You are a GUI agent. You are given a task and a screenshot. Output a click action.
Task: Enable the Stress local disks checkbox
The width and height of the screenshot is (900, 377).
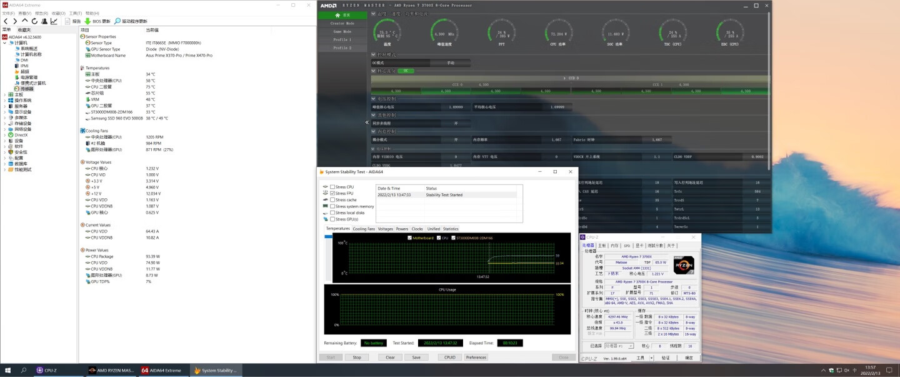pyautogui.click(x=332, y=213)
